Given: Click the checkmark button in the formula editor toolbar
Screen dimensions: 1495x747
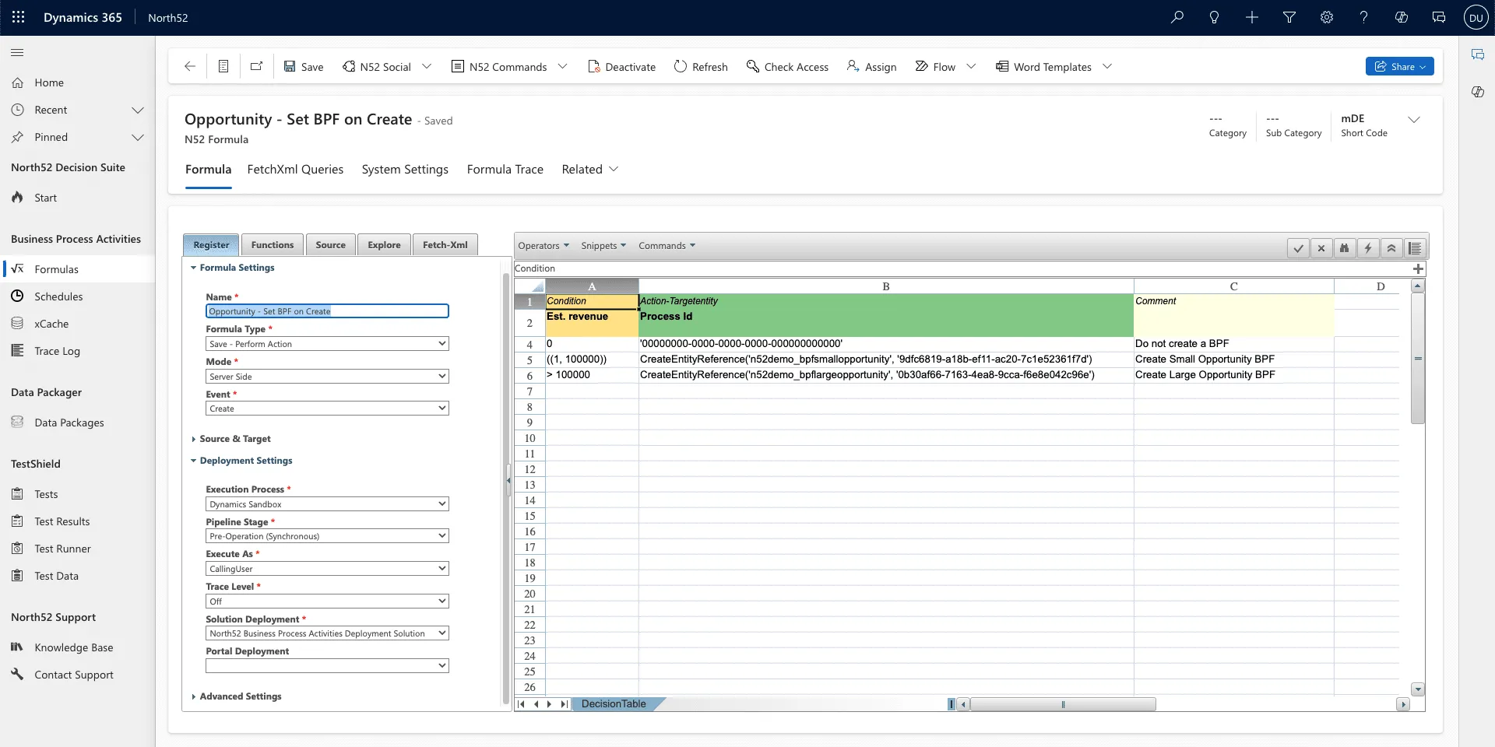Looking at the screenshot, I should click(1298, 248).
